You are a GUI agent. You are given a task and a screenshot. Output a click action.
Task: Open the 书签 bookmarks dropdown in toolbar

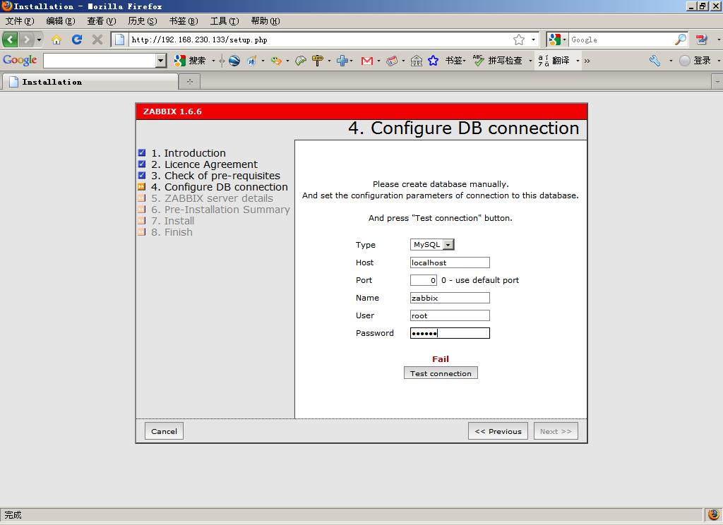455,61
